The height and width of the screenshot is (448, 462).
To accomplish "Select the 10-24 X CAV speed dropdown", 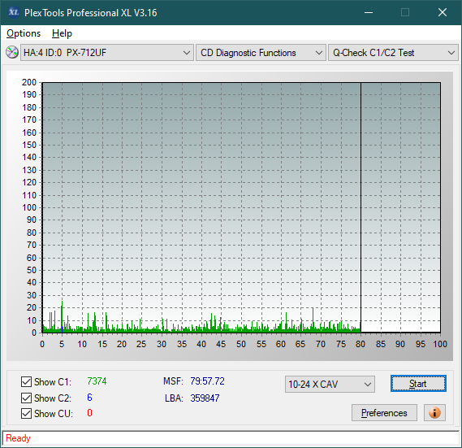I will pyautogui.click(x=330, y=385).
